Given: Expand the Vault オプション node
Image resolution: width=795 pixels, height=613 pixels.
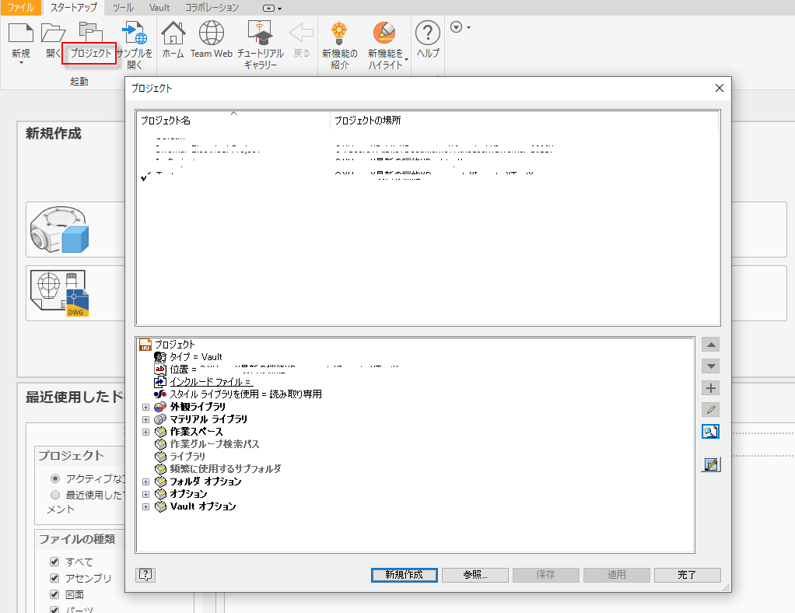Looking at the screenshot, I should [x=146, y=506].
